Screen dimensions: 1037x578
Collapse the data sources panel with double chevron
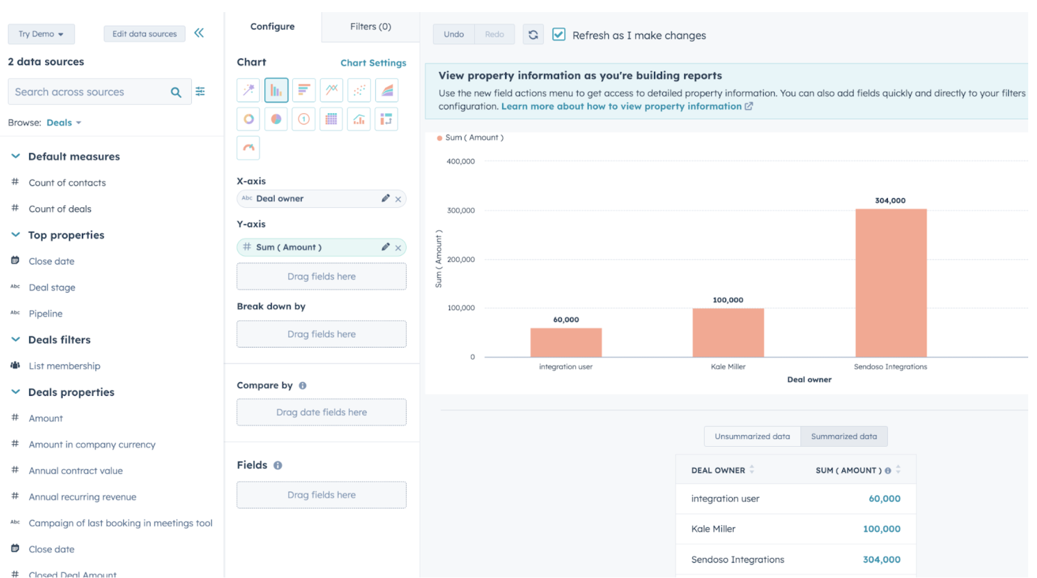click(x=199, y=33)
